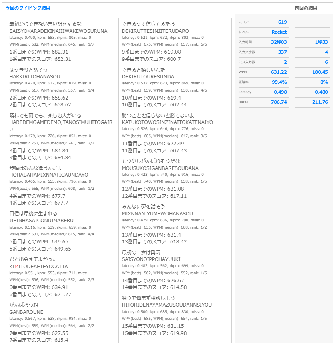Click romaji SAISYONOIPPOHAYUUKI
Screen dimensions: 335x343
tap(151, 259)
